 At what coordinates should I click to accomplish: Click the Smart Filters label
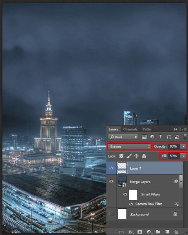tap(150, 194)
